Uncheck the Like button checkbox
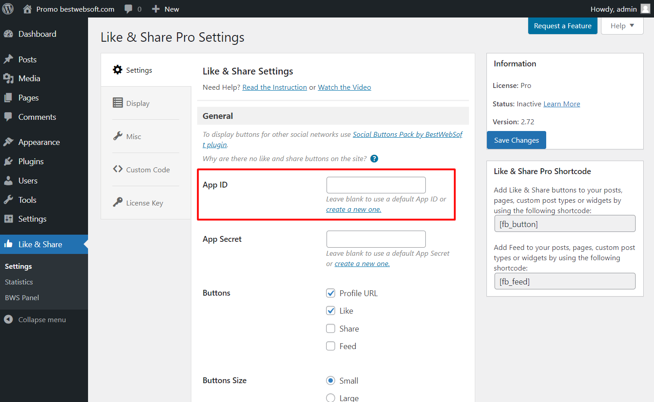This screenshot has height=402, width=654. point(331,310)
